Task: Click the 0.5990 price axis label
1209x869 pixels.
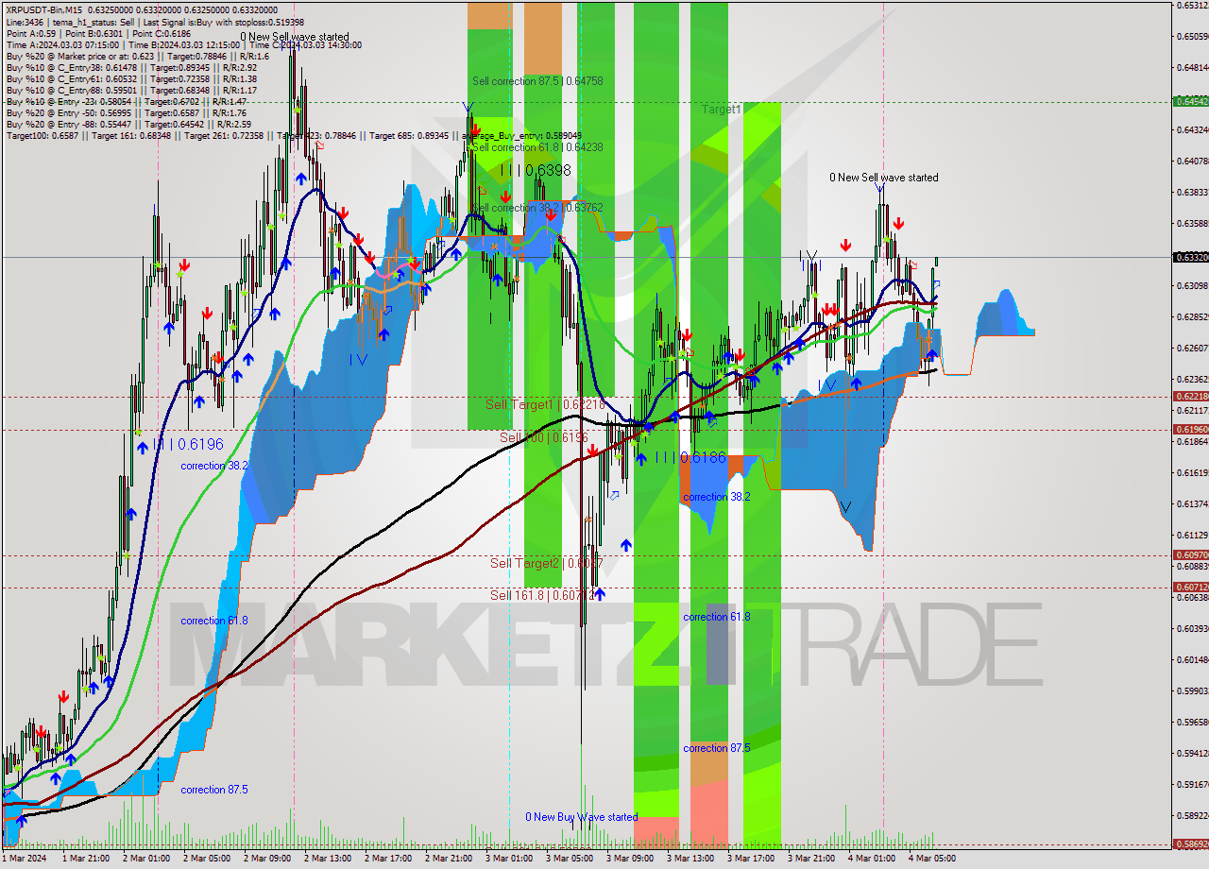Action: 1192,690
